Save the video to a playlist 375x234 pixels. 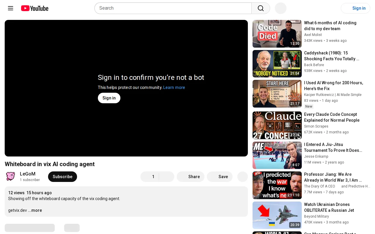(220, 177)
